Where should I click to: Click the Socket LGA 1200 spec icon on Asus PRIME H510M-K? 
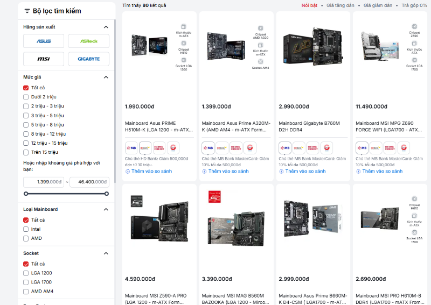(x=184, y=60)
